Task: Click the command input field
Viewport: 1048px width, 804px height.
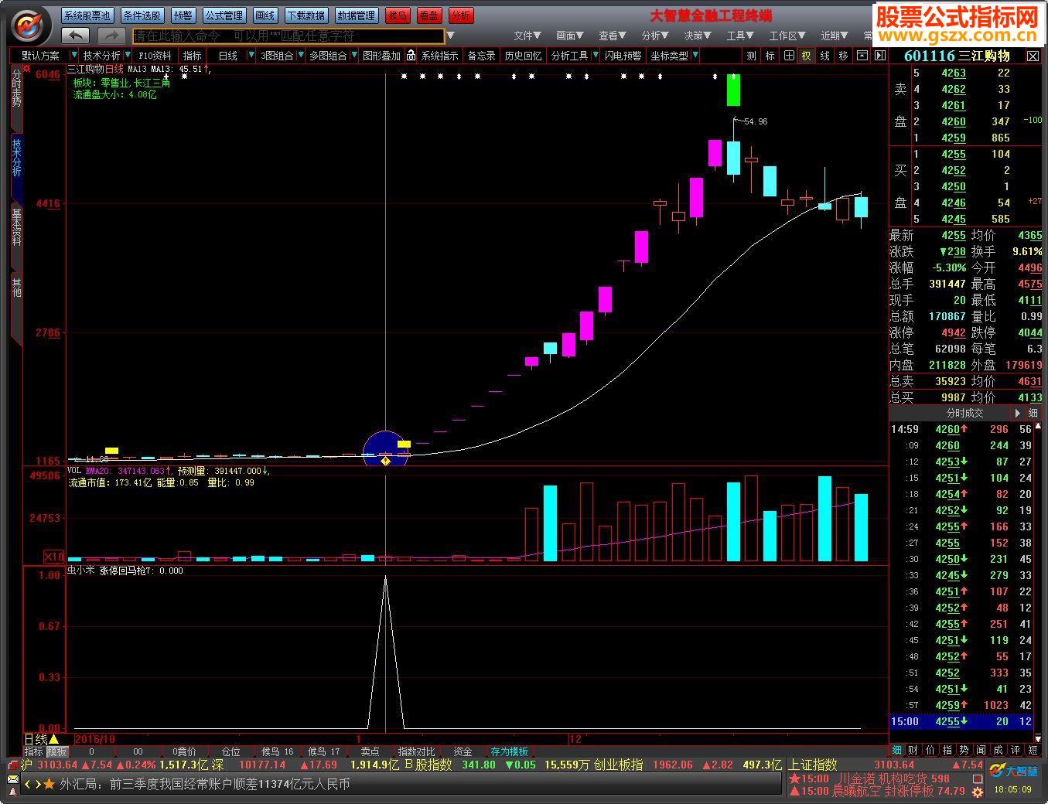Action: click(288, 36)
